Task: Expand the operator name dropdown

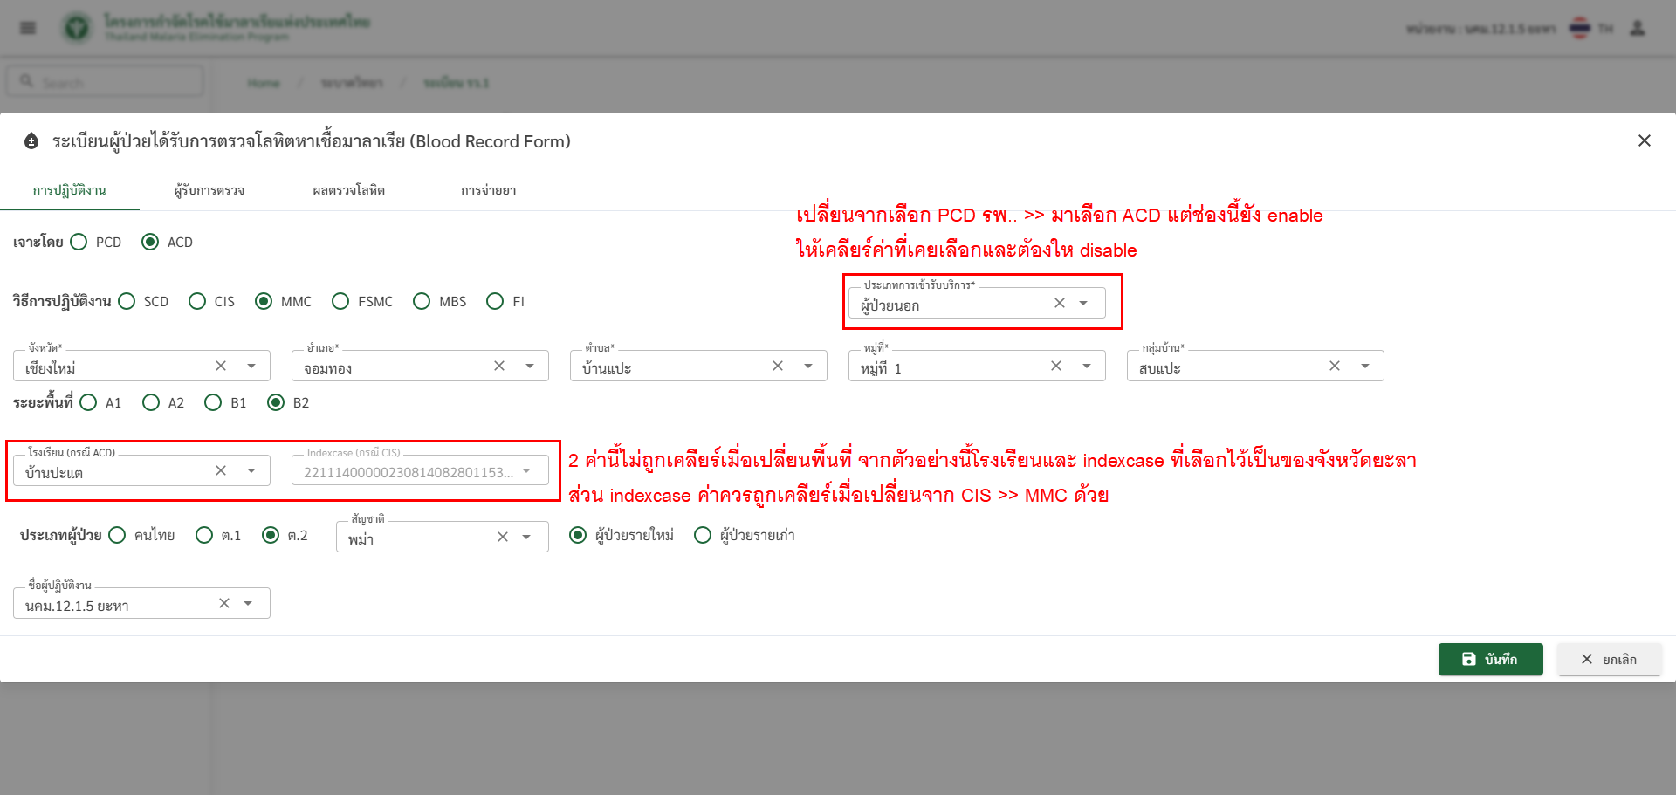Action: tap(248, 603)
